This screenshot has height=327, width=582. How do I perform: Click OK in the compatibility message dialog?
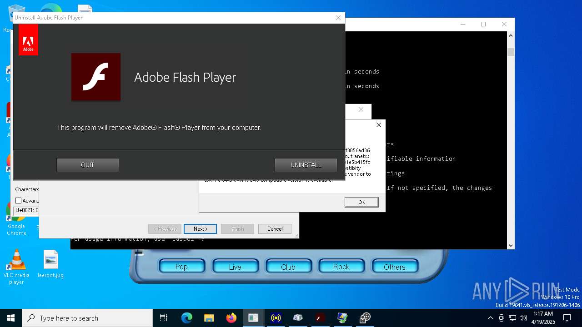[361, 202]
